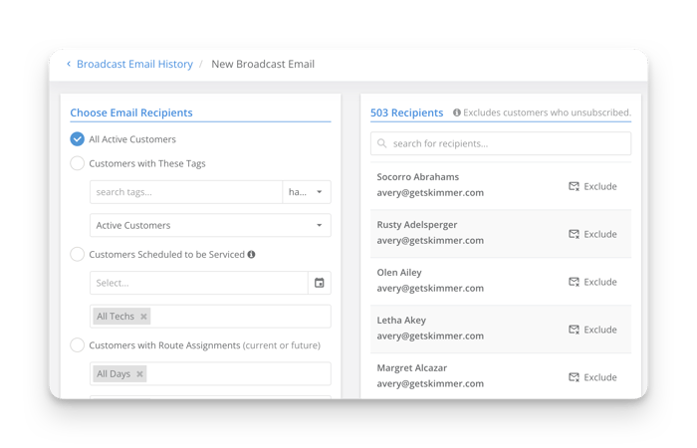Exclude Margret Alcazar from recipients

(x=592, y=377)
